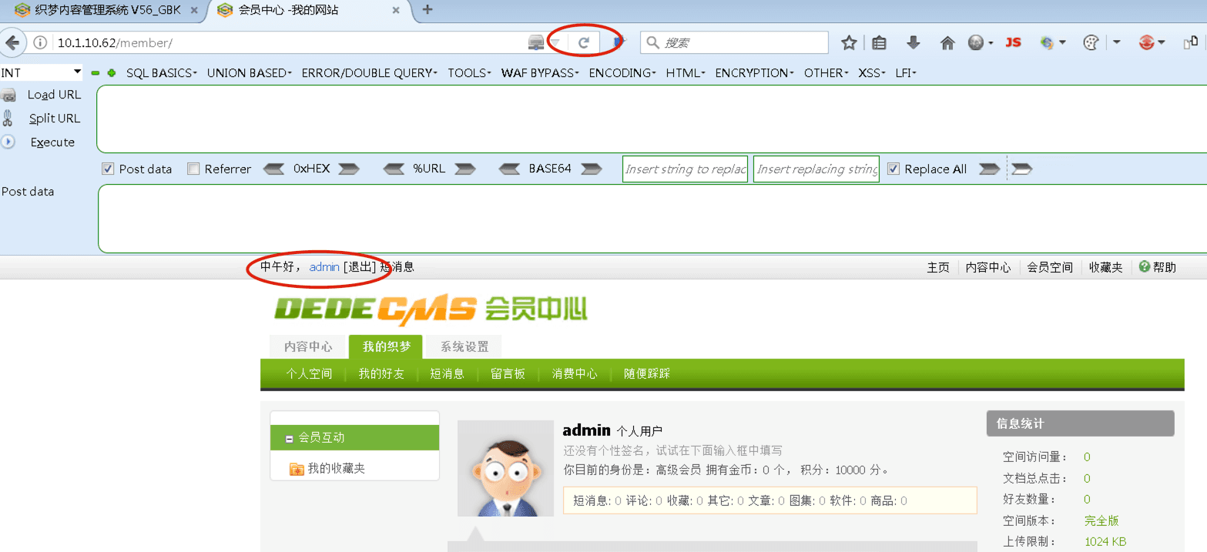The image size is (1207, 552).
Task: Click the 主页 top link
Action: point(938,267)
